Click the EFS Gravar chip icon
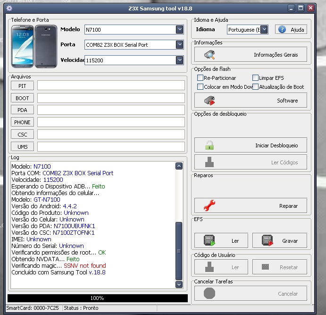This screenshot has height=315, width=326. coord(267,240)
